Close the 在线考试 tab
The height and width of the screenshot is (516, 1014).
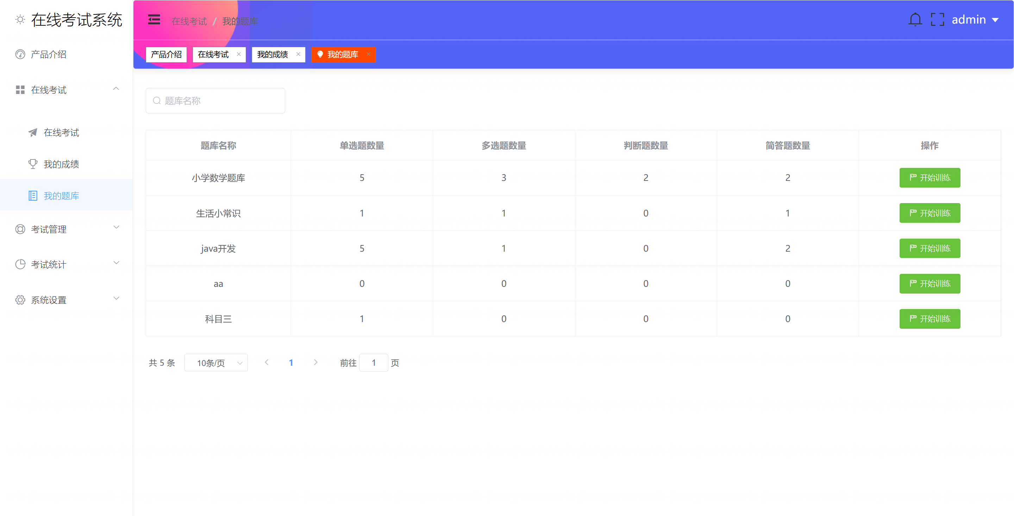click(x=239, y=55)
